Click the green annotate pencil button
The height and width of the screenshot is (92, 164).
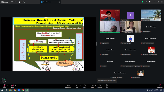tap(4, 80)
